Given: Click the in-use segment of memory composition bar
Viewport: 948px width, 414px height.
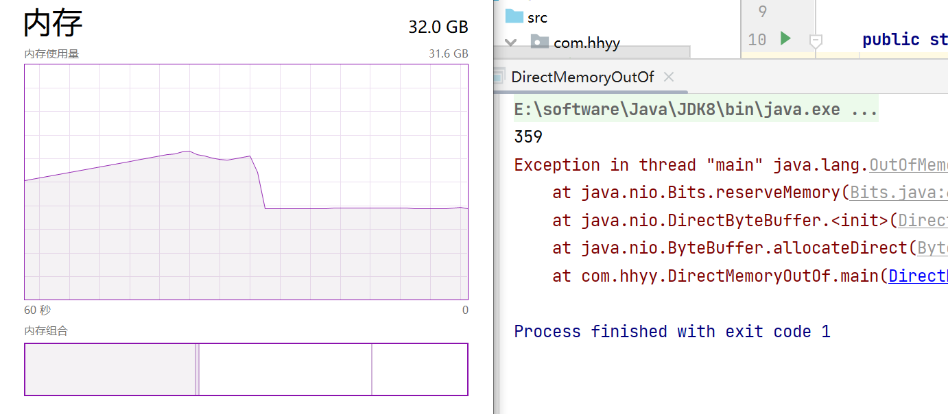Looking at the screenshot, I should pos(110,369).
